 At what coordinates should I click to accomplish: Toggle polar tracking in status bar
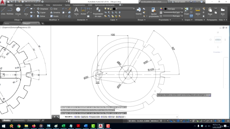click(178, 121)
